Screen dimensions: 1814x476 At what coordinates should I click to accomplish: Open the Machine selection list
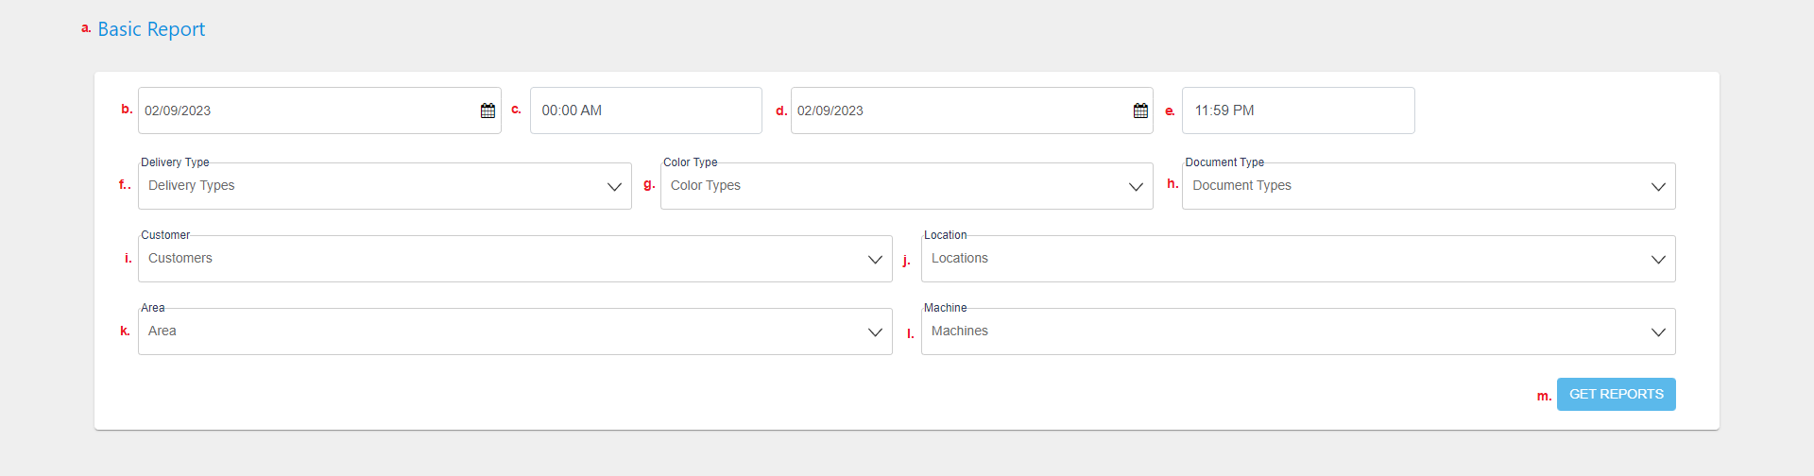(1298, 331)
